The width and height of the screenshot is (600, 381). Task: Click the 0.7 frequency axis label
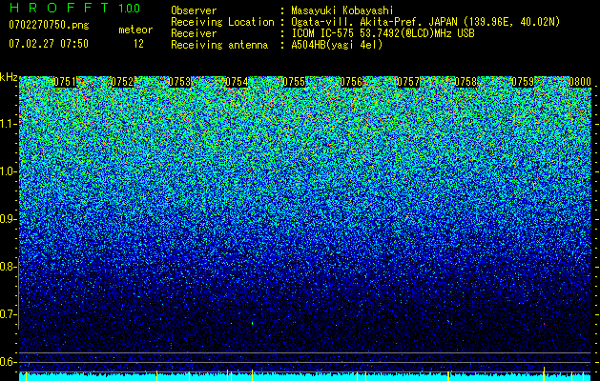(9, 314)
